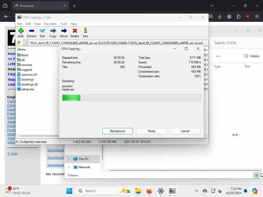Open the weather widget
The height and width of the screenshot is (197, 263).
point(18,191)
